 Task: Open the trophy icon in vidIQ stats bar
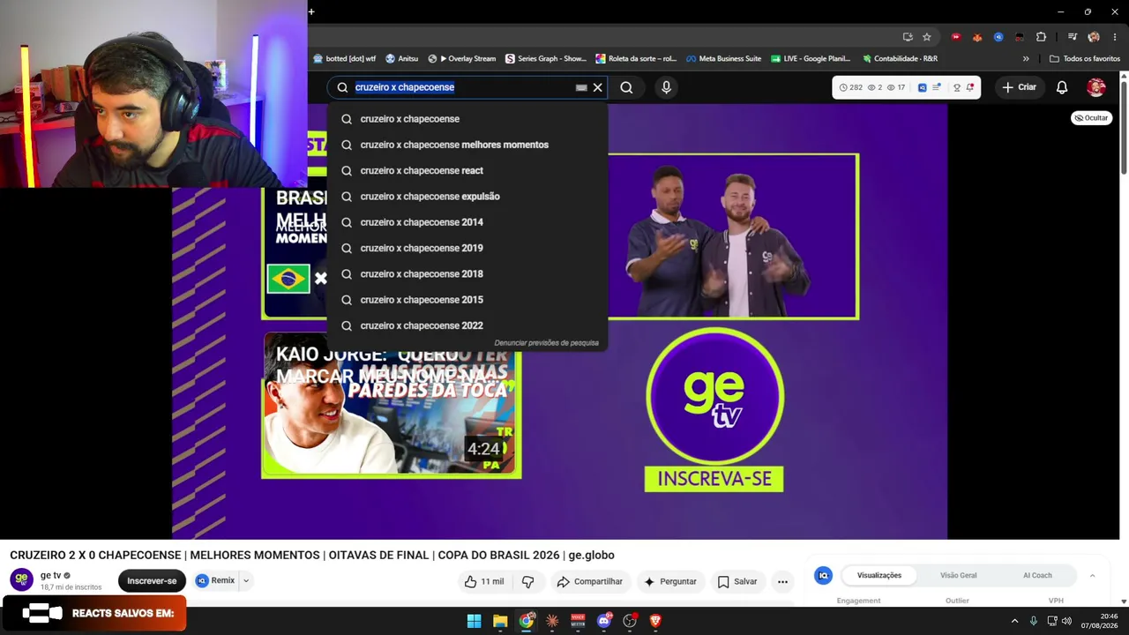[957, 87]
